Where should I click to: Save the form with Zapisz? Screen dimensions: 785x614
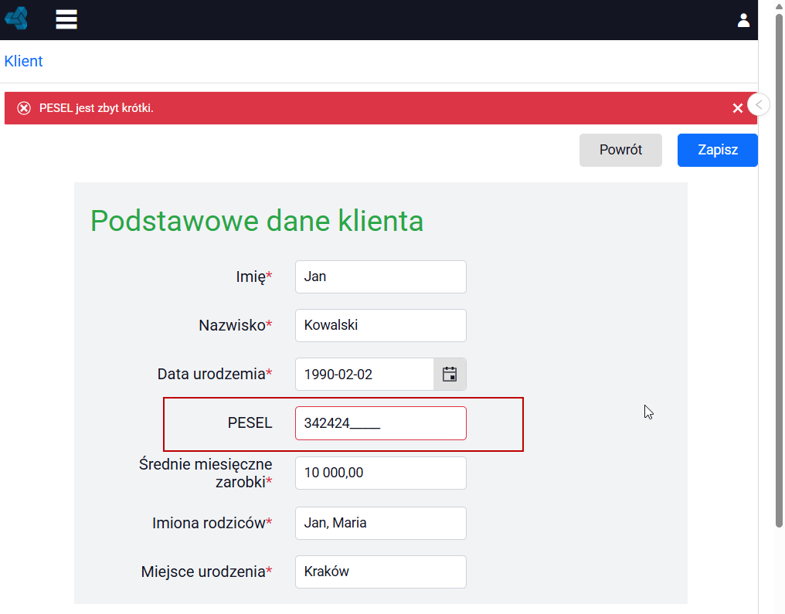point(718,150)
